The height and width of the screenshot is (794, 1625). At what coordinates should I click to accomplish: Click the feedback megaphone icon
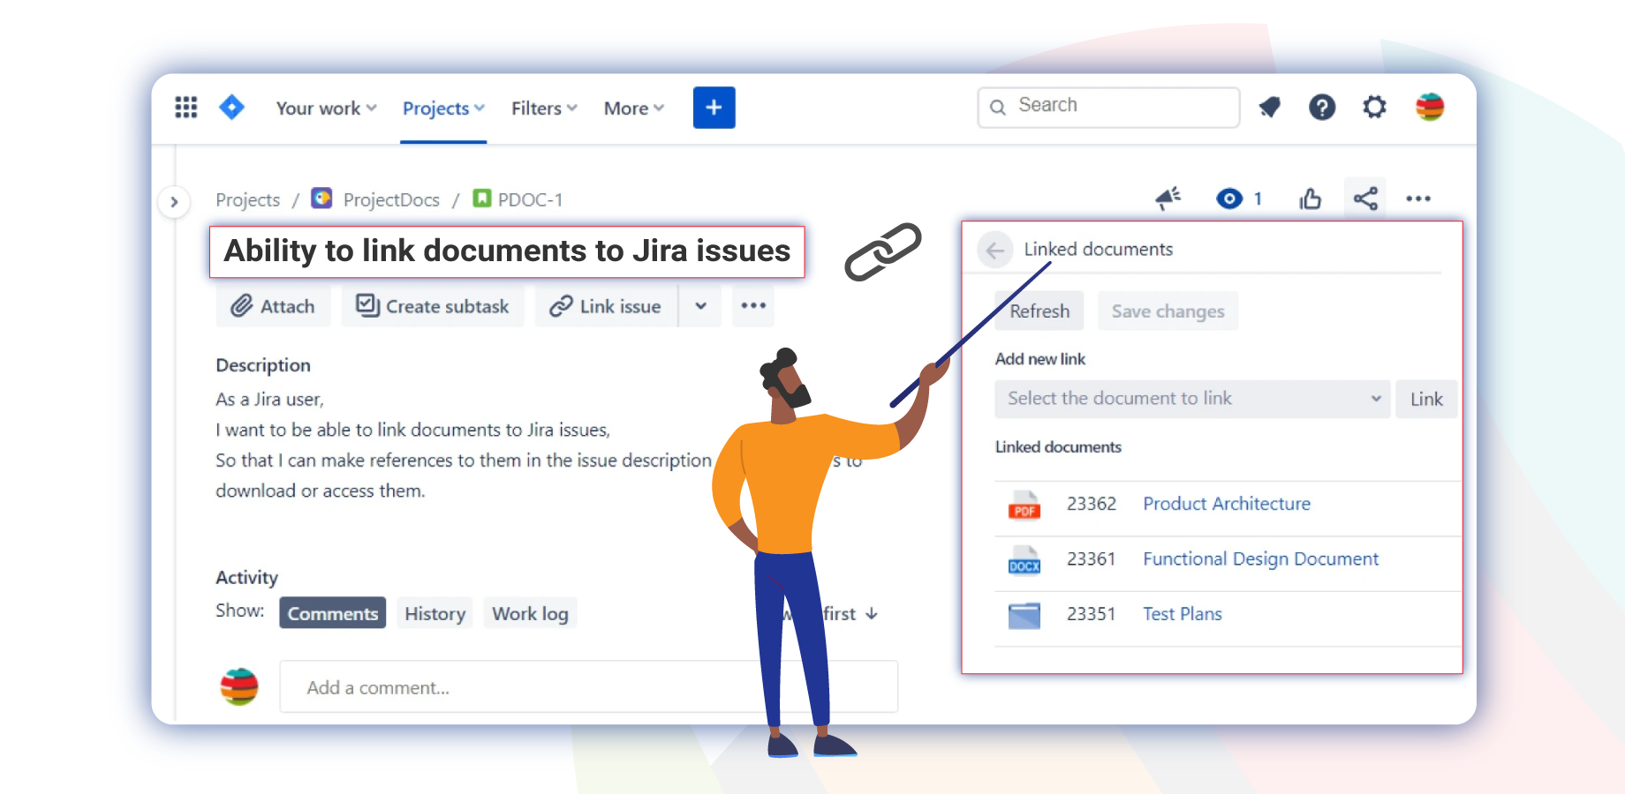(x=1168, y=198)
